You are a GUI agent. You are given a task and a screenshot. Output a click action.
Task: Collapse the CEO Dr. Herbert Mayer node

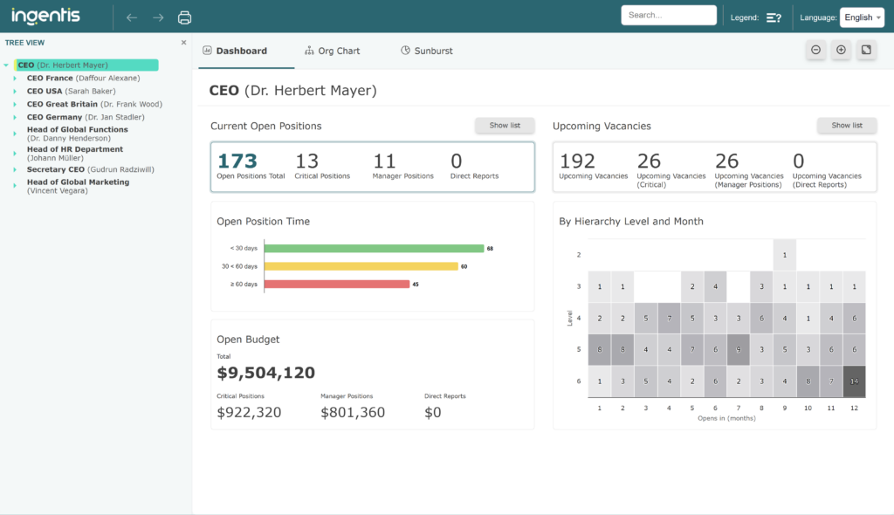[6, 65]
